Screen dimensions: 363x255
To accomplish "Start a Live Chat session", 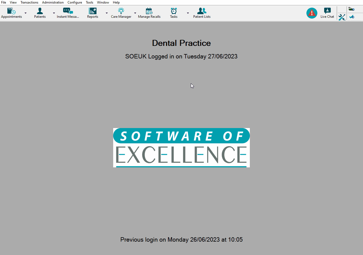I will (x=327, y=13).
